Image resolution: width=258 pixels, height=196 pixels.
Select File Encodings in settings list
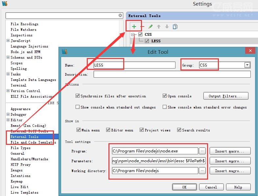pos(25,24)
